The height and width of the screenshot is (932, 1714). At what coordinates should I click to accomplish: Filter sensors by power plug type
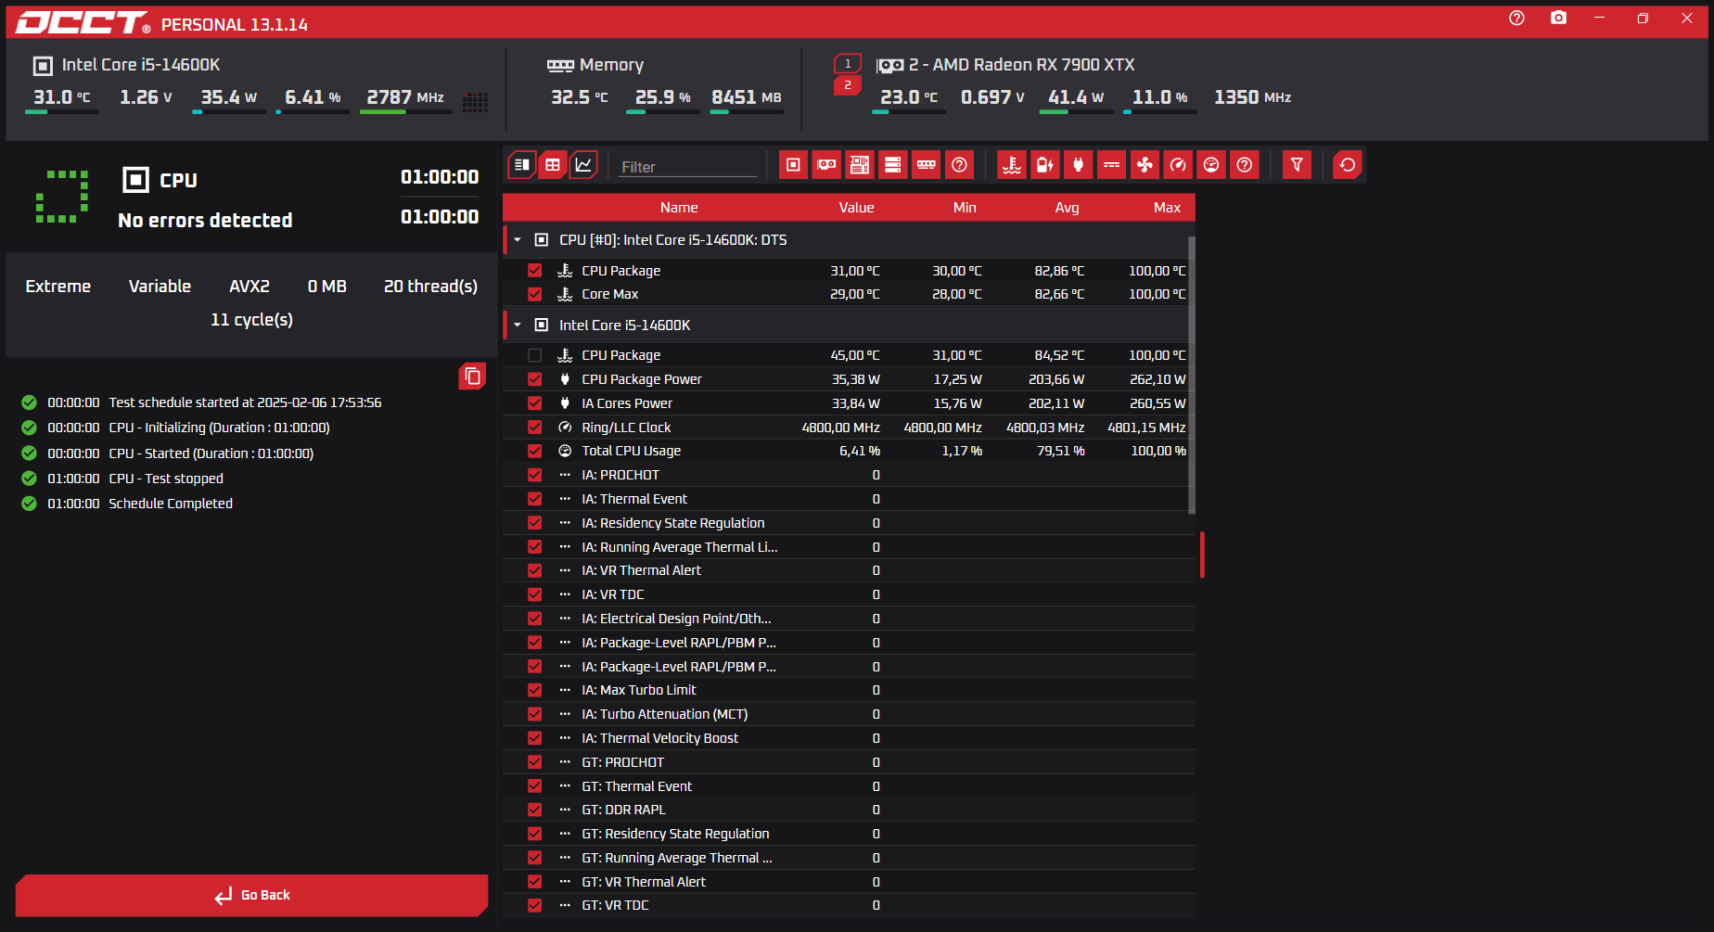pos(1079,165)
